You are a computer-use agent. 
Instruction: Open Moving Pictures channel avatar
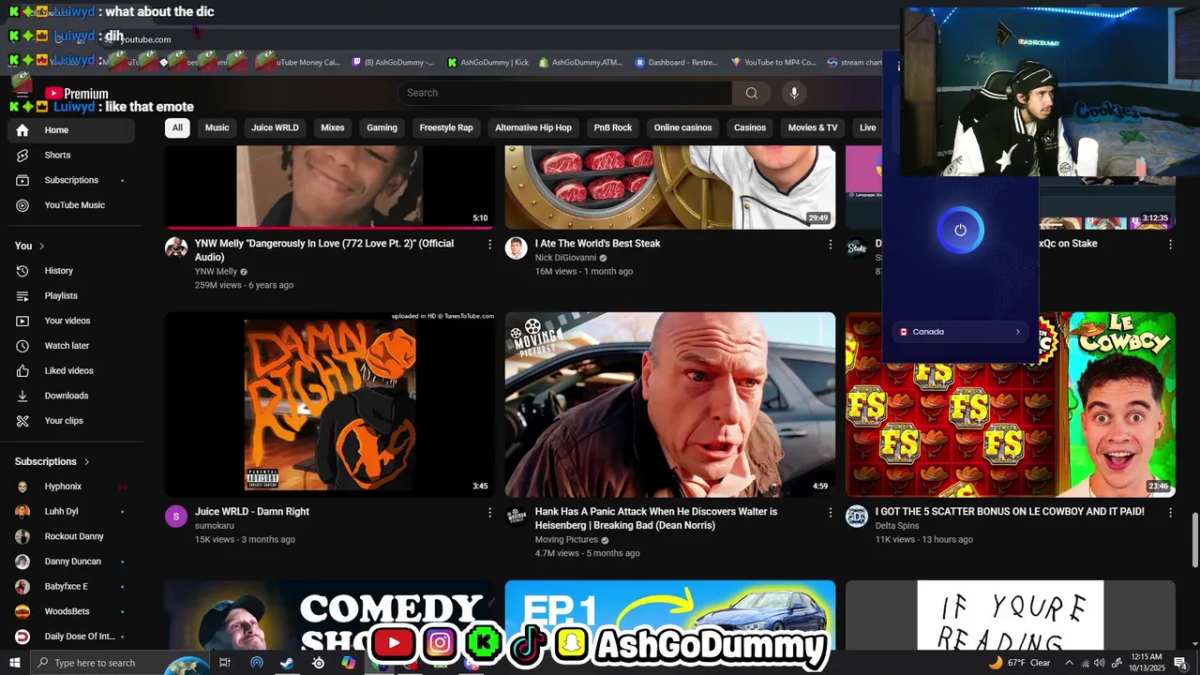pos(517,516)
